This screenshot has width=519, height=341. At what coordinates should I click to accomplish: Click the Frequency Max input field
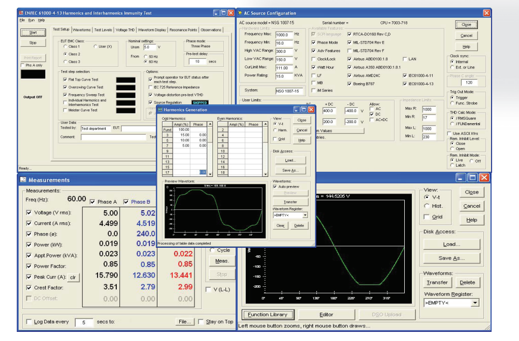click(284, 34)
